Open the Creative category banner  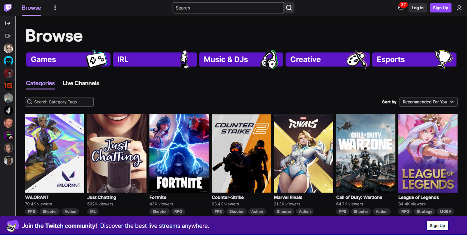coord(327,60)
